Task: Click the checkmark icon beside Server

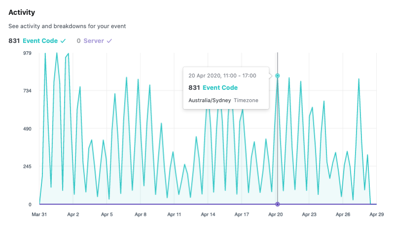Action: pos(109,41)
